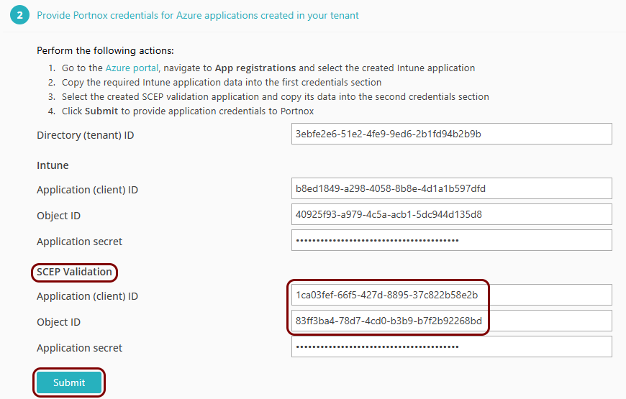Click the SCEP Validation Application secret field
Image resolution: width=626 pixels, height=399 pixels.
click(452, 347)
